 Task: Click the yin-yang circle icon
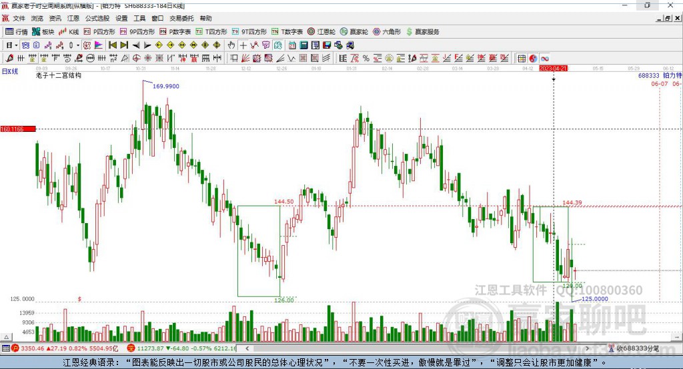(533, 59)
